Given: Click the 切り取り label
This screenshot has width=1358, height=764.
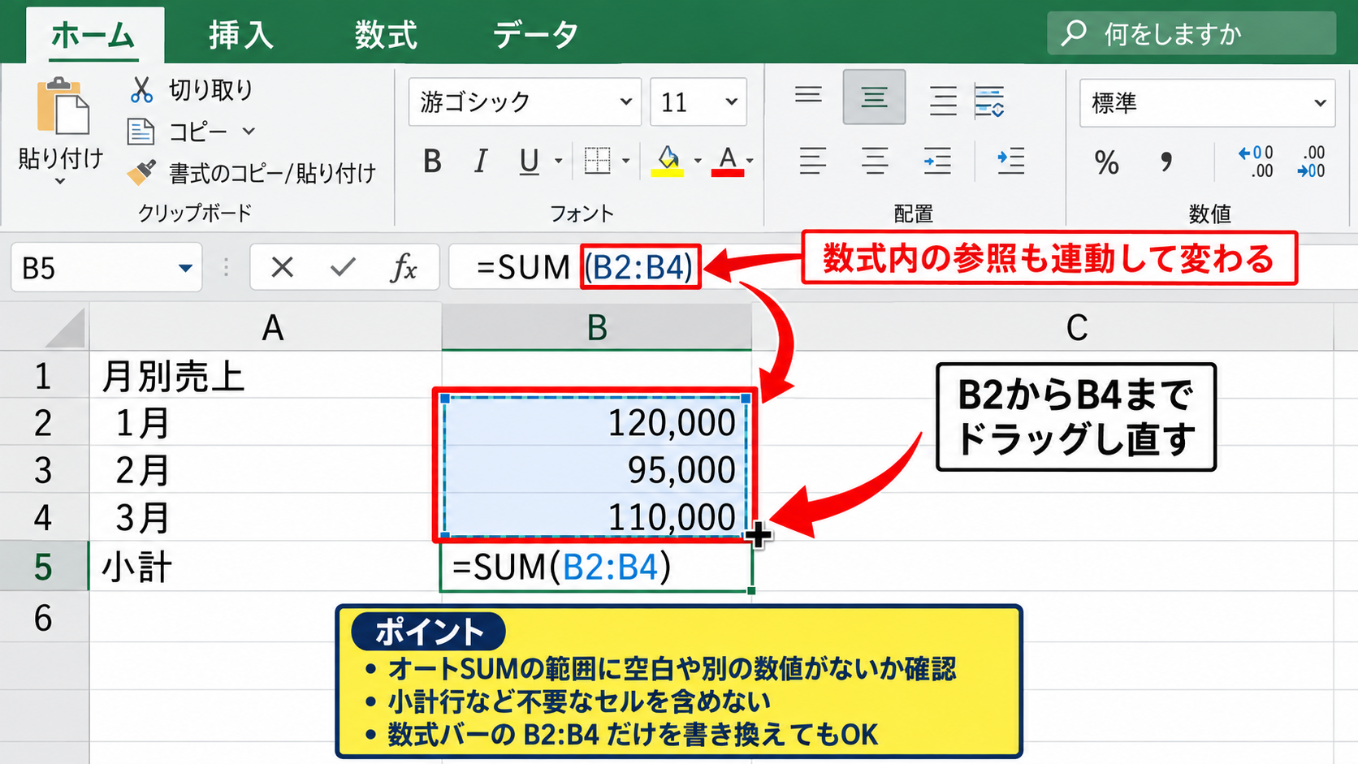Looking at the screenshot, I should [x=211, y=89].
